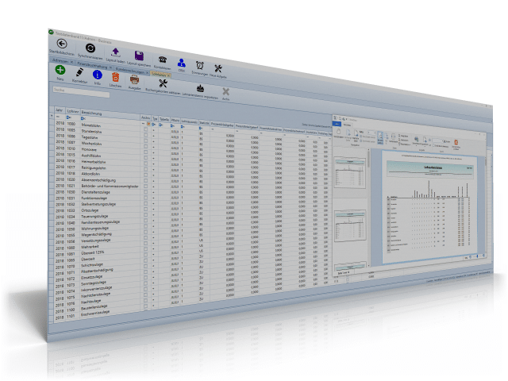Image resolution: width=508 pixels, height=381 pixels.
Task: Click Lohnartenbasis importieren icon
Action: [200, 88]
